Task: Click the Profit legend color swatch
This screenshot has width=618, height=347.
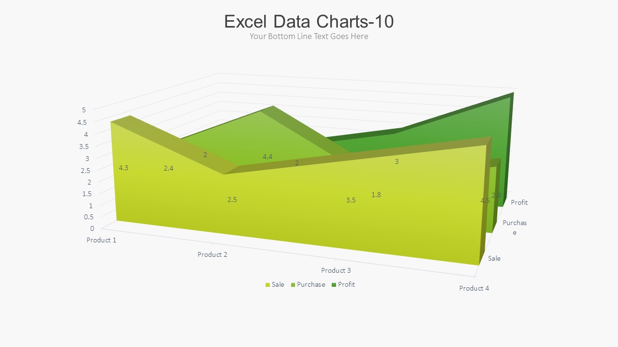Action: (x=334, y=285)
